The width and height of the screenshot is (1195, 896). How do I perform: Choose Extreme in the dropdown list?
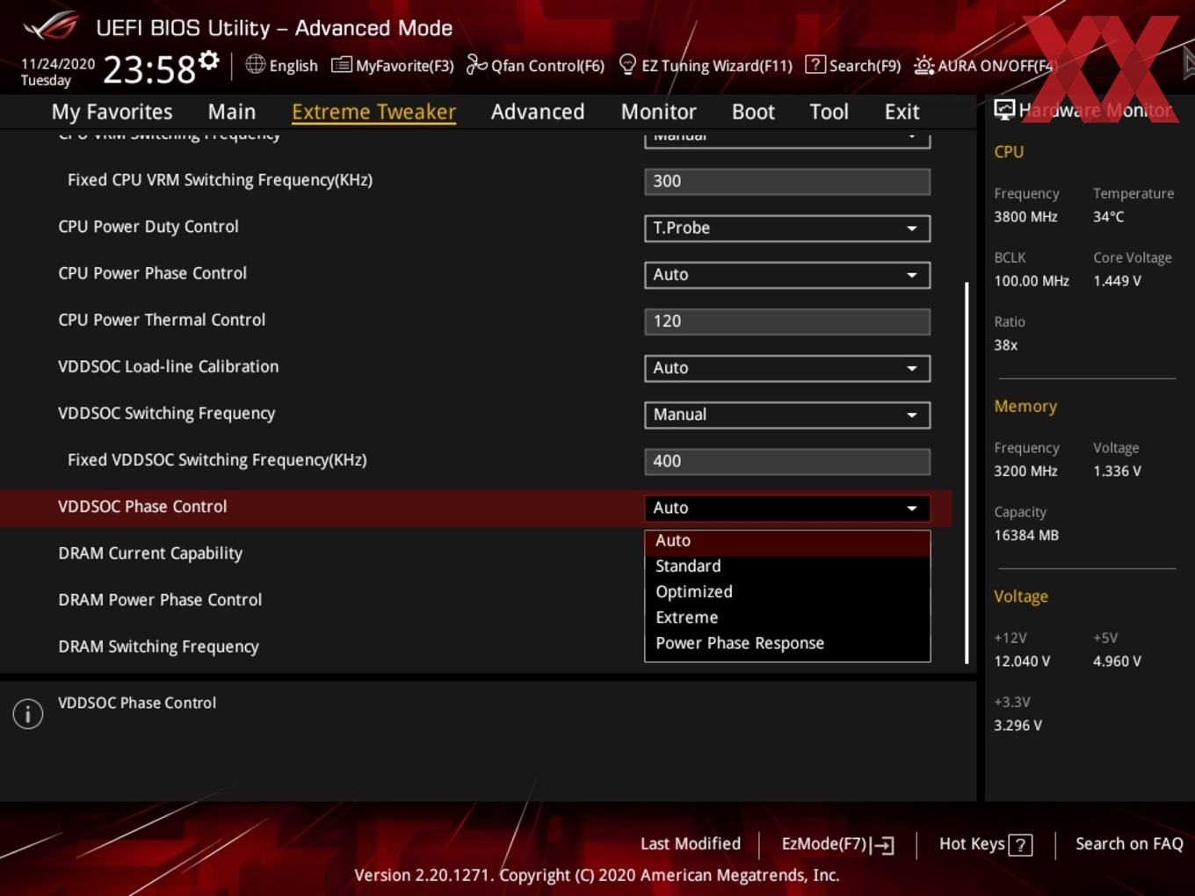pyautogui.click(x=787, y=618)
